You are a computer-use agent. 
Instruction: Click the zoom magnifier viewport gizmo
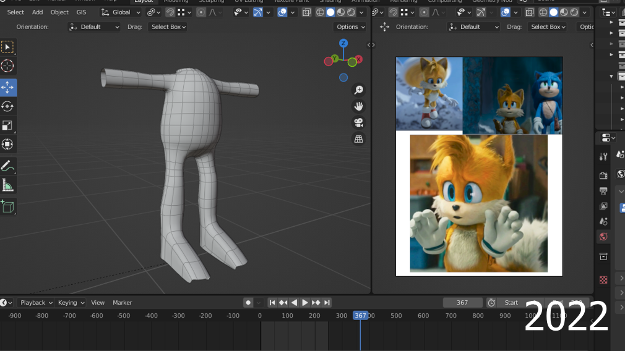pyautogui.click(x=358, y=90)
